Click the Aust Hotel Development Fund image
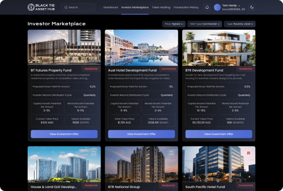The height and width of the screenshot is (191, 283). tap(141, 47)
